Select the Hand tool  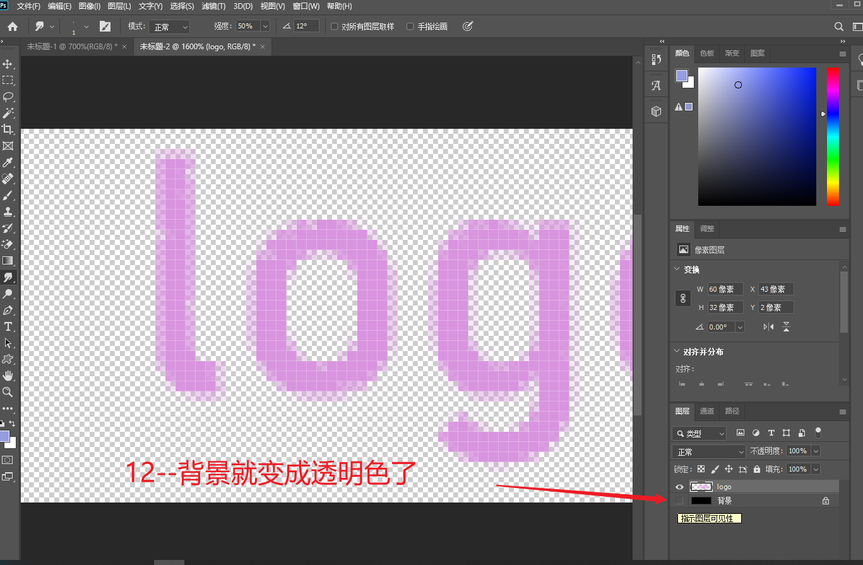coord(8,376)
